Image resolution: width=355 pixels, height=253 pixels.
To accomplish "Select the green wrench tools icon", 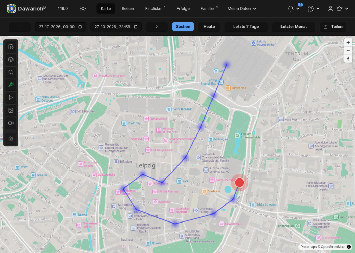I will pyautogui.click(x=11, y=85).
